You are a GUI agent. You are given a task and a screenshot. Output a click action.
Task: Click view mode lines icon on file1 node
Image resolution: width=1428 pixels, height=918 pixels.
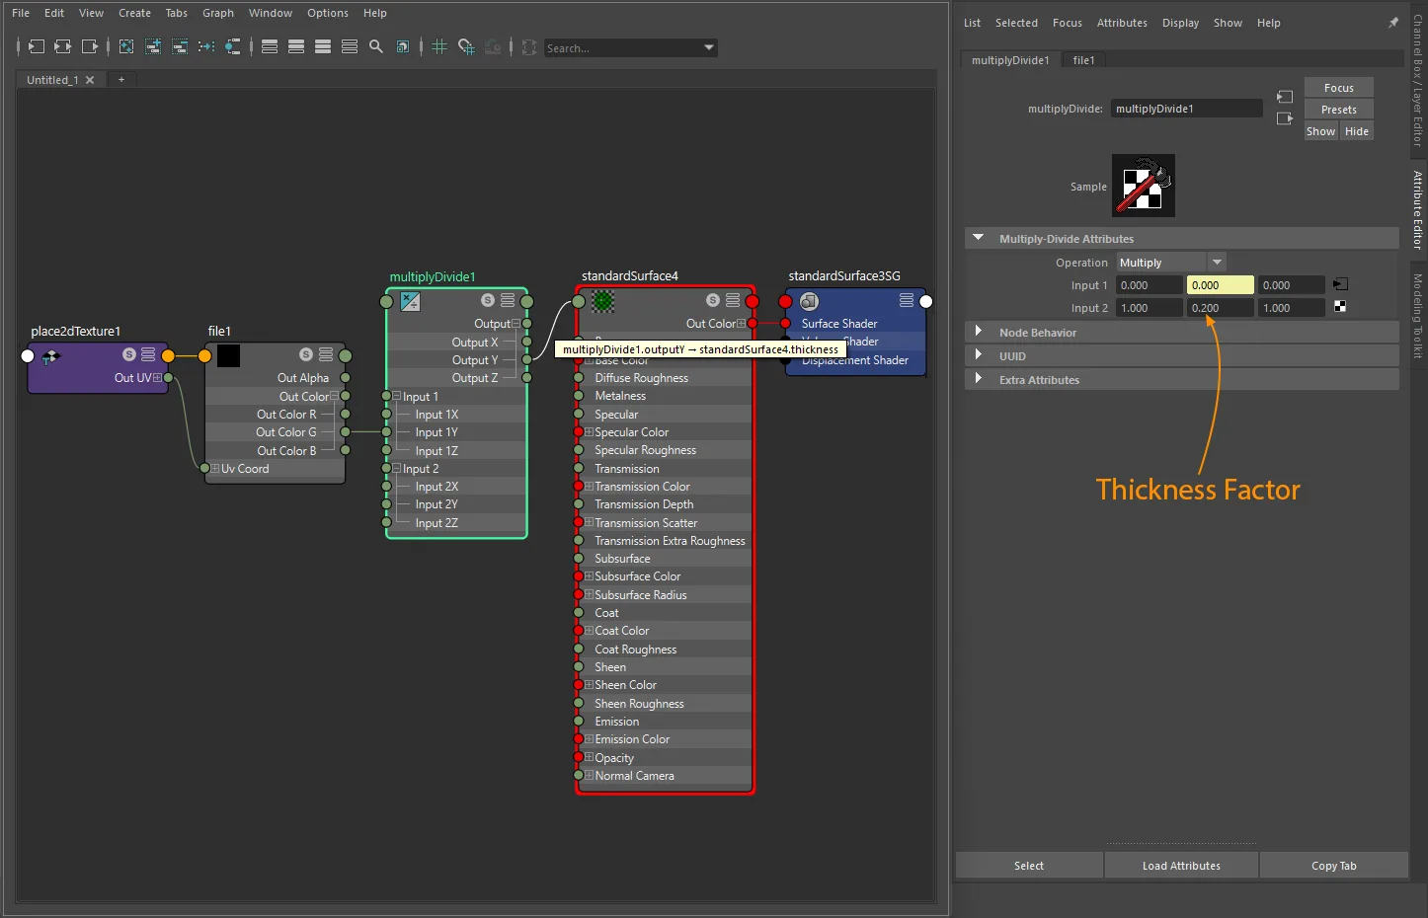coord(326,354)
